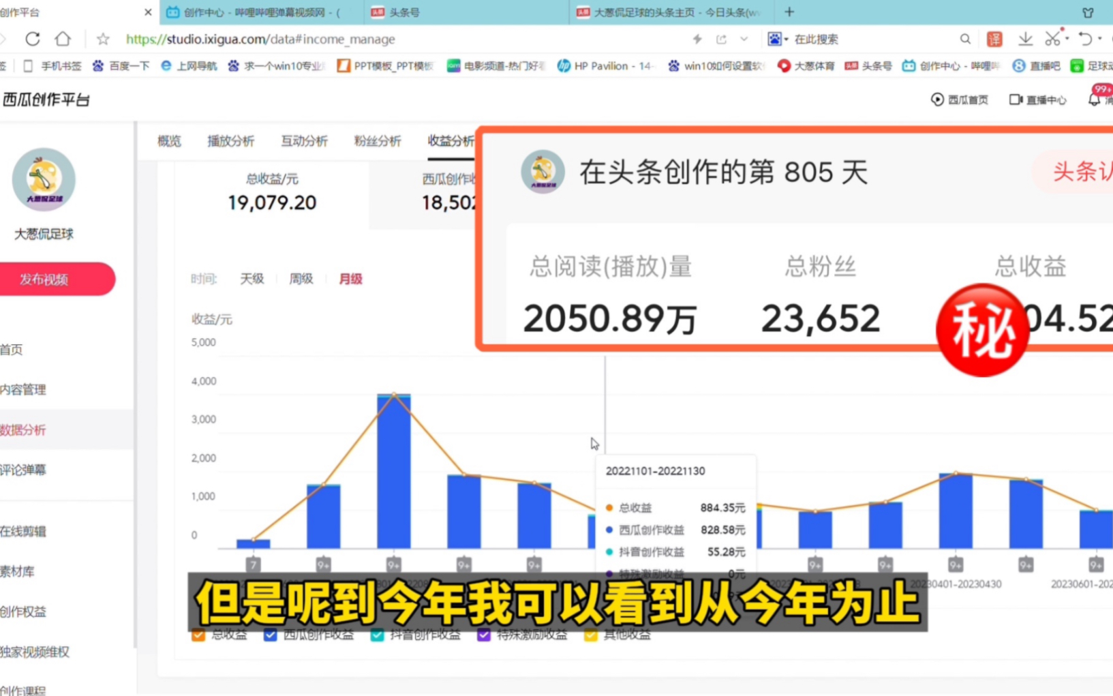This screenshot has height=696, width=1113.
Task: Click the 大葱侃足球 sidebar avatar
Action: (44, 179)
